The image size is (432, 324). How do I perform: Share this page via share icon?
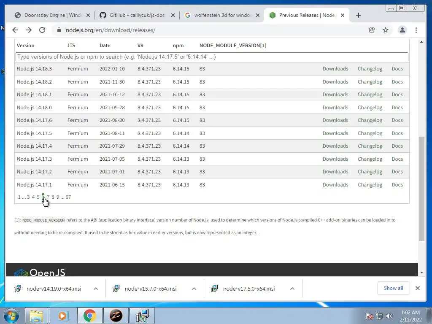[372, 30]
